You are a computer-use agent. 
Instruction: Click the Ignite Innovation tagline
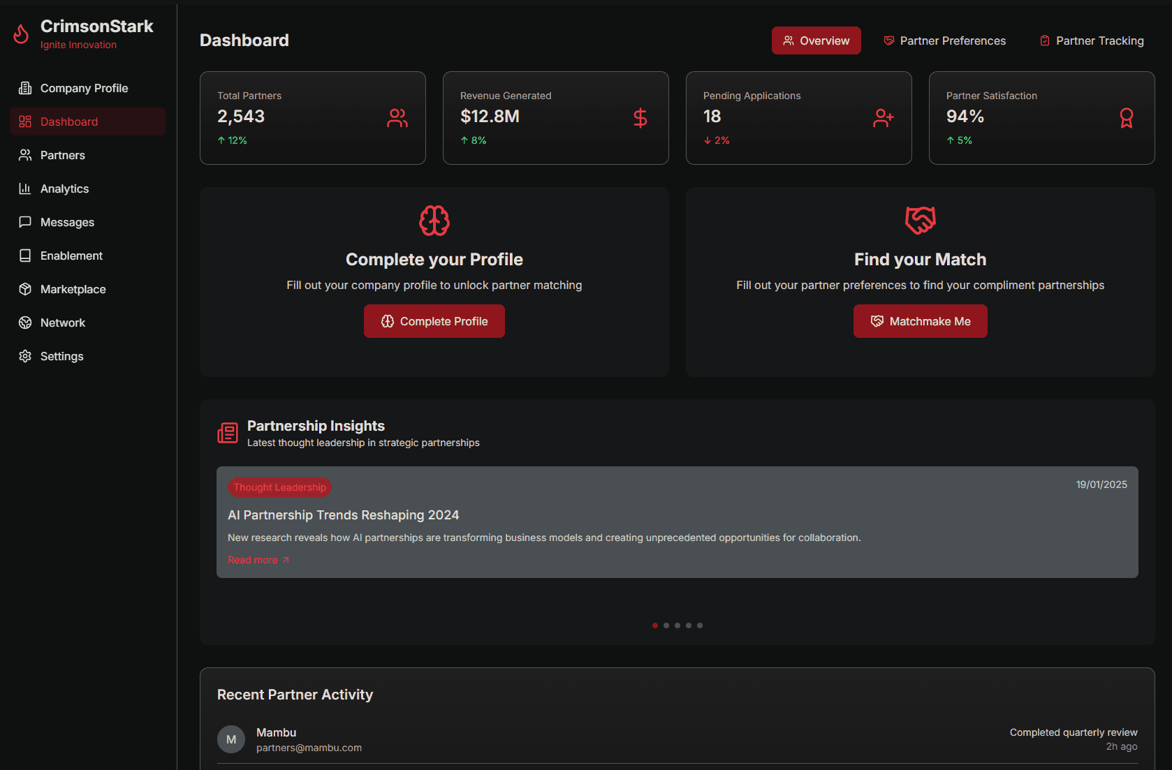78,45
